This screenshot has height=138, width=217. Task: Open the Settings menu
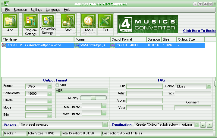coord(36,10)
